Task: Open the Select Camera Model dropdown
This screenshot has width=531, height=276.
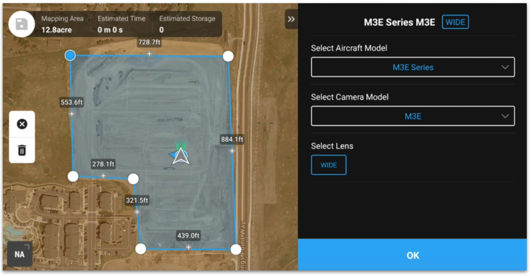Action: (413, 116)
